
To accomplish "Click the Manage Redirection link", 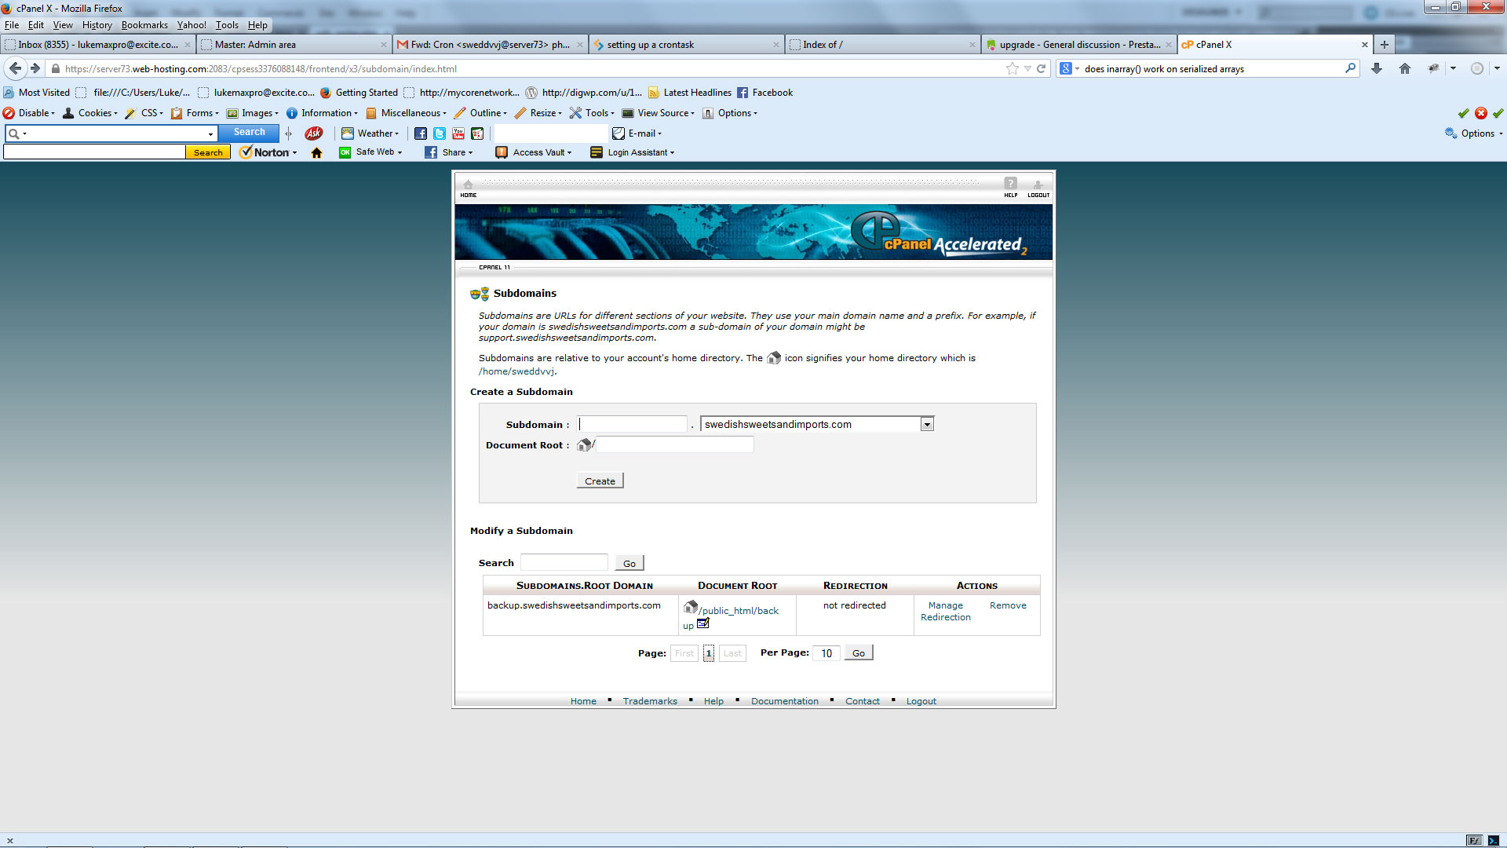I will coord(945,612).
